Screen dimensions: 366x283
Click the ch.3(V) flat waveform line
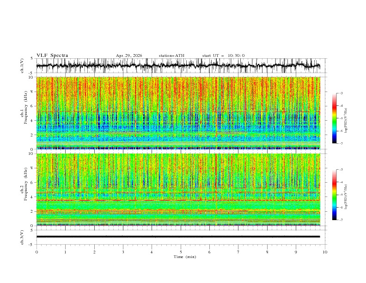point(178,237)
